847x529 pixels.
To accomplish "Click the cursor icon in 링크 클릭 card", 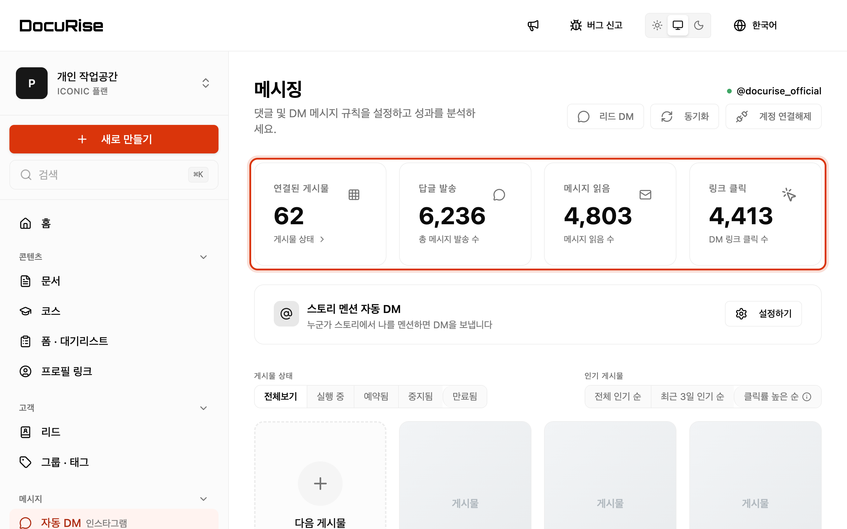I will pyautogui.click(x=789, y=195).
